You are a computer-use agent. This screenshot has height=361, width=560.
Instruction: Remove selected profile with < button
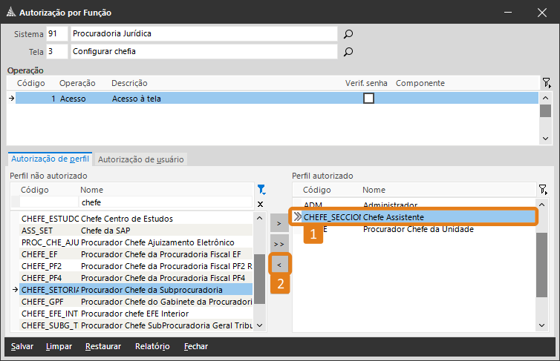point(279,263)
